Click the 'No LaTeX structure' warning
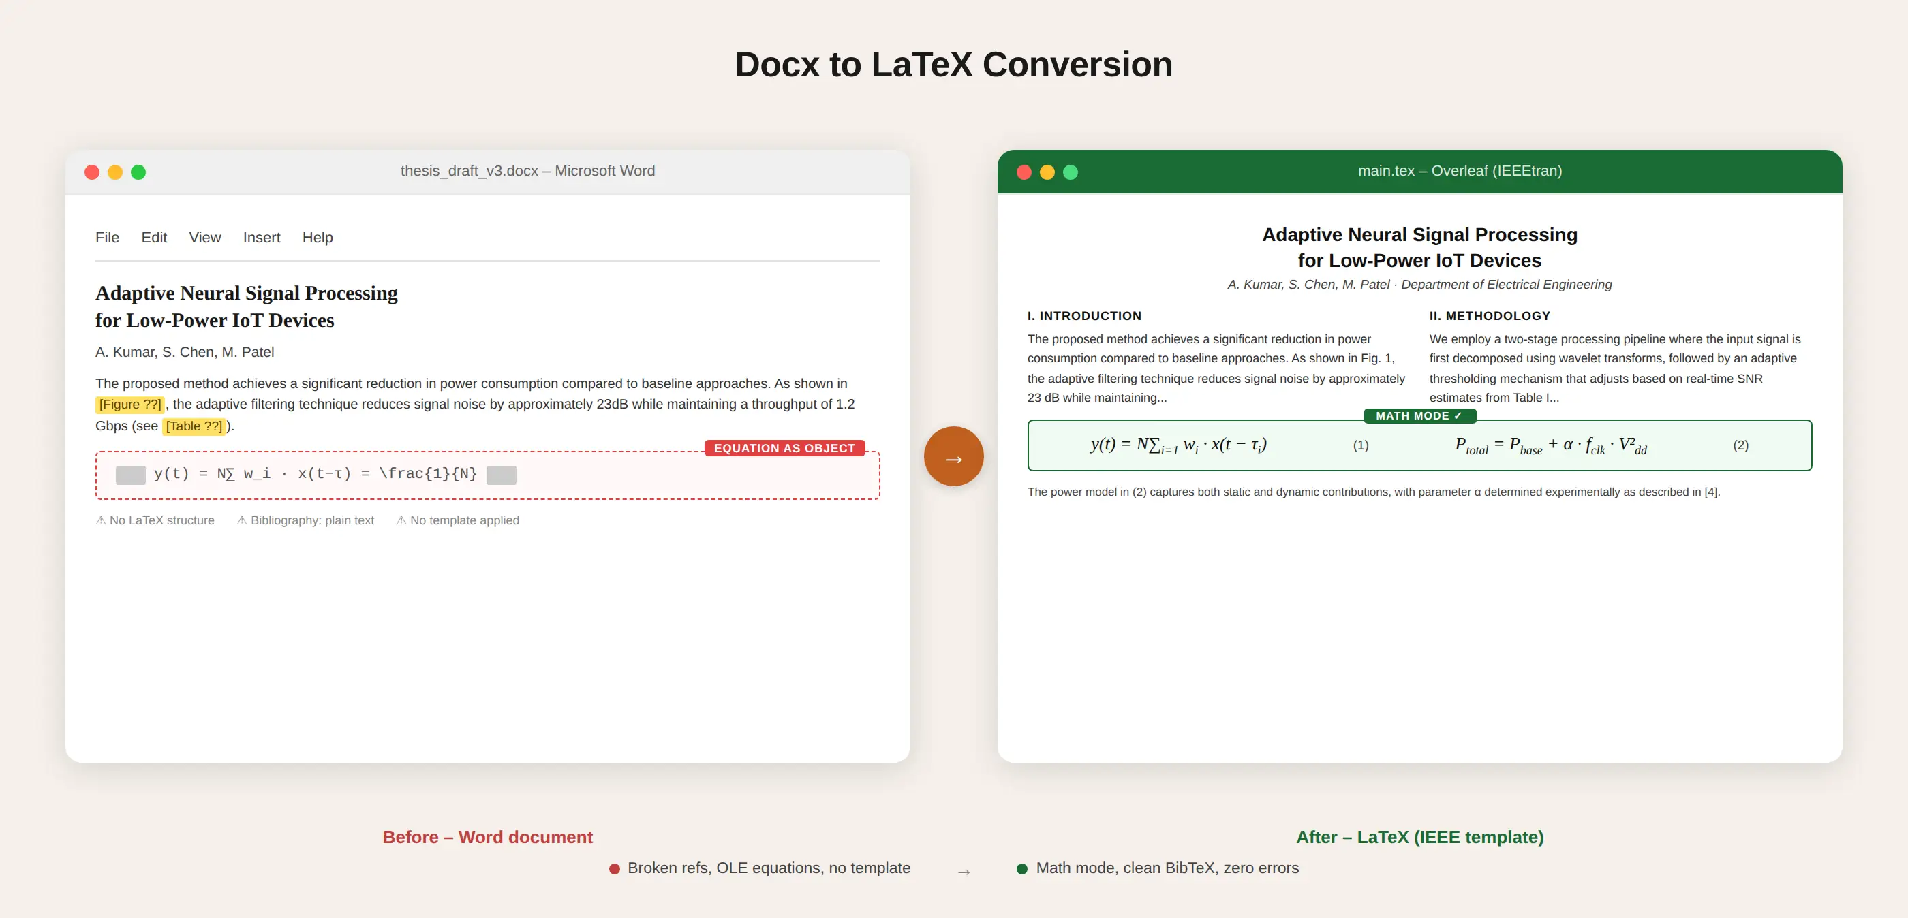Image resolution: width=1908 pixels, height=918 pixels. click(x=155, y=520)
